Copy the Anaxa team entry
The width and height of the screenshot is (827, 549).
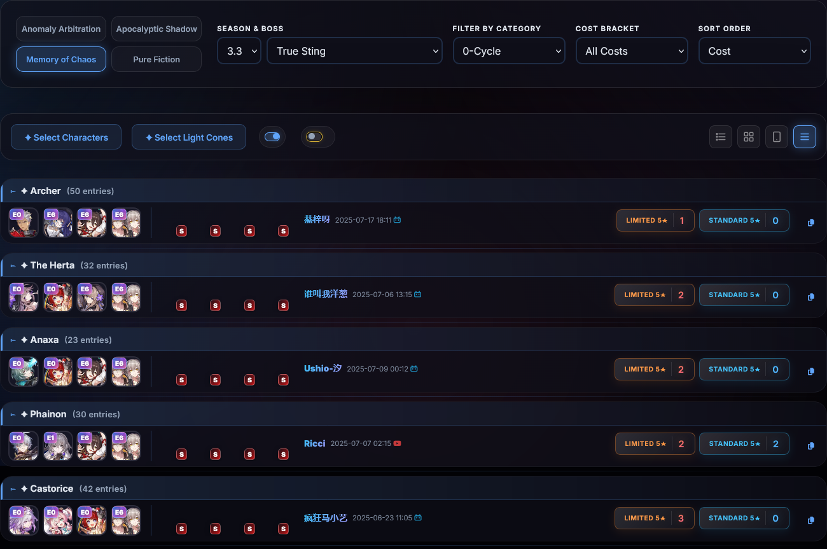click(811, 372)
